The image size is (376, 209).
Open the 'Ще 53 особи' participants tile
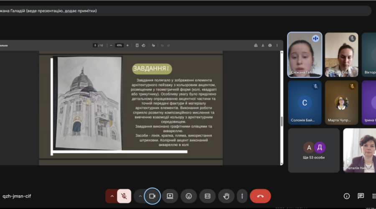pos(314,150)
